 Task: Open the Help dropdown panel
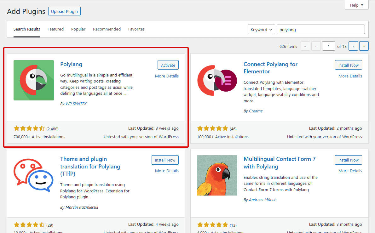coord(357,5)
